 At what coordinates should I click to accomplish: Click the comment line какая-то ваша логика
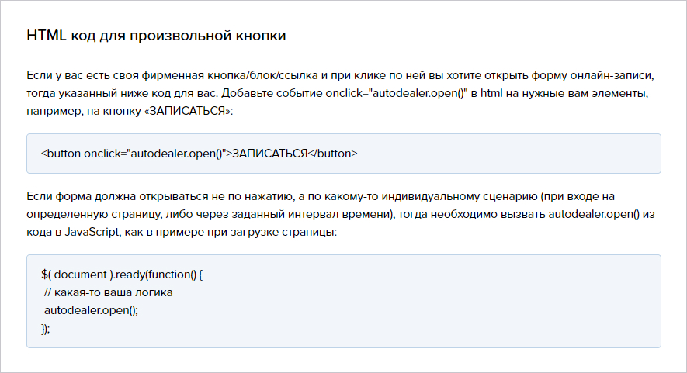(x=108, y=292)
